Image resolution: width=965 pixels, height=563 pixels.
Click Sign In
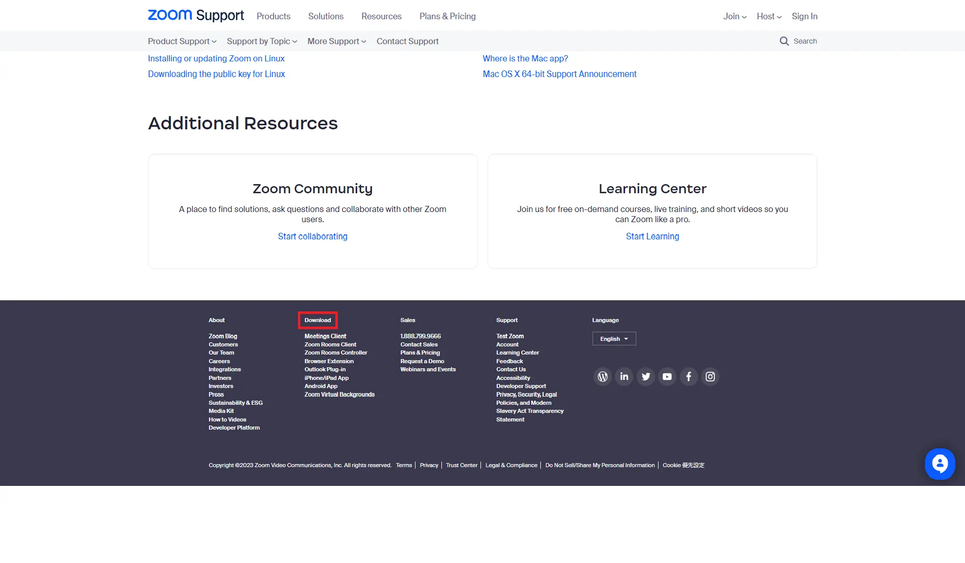click(x=805, y=16)
